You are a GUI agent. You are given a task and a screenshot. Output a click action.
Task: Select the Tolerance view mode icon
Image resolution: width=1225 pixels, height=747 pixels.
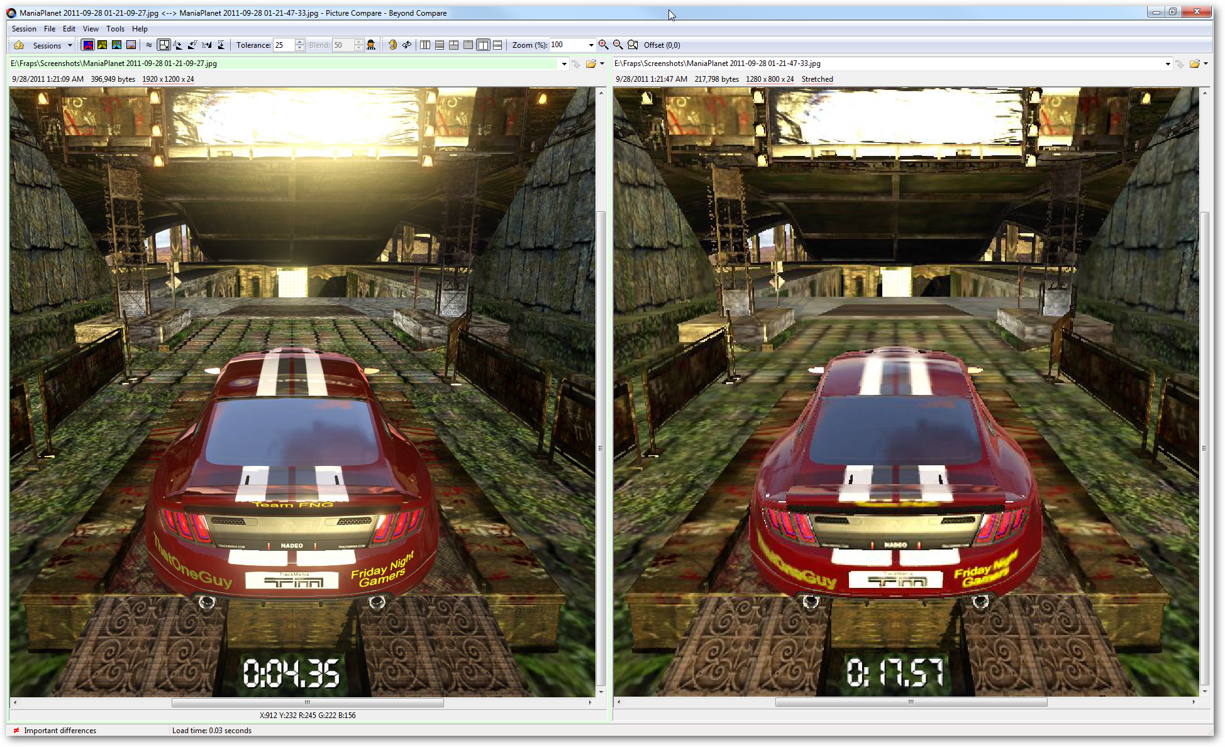(88, 45)
